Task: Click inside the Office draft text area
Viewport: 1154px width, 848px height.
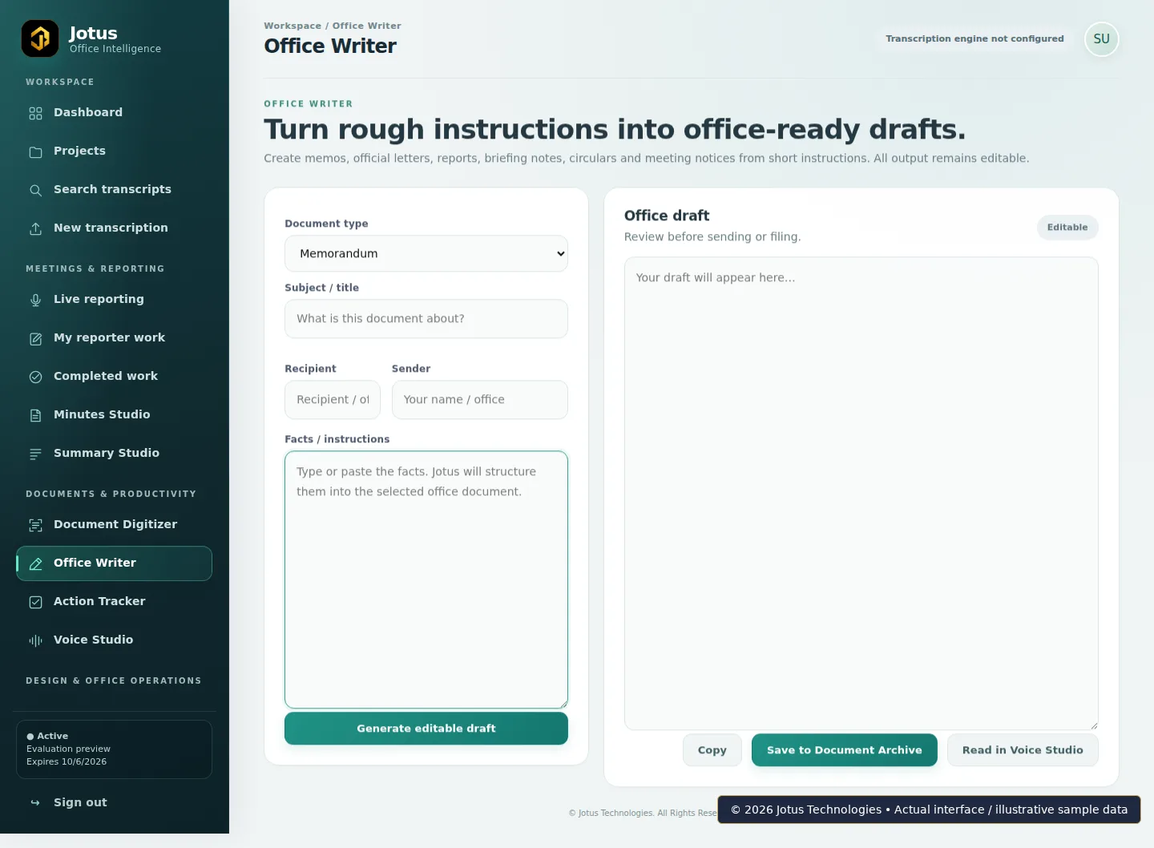Action: point(861,494)
